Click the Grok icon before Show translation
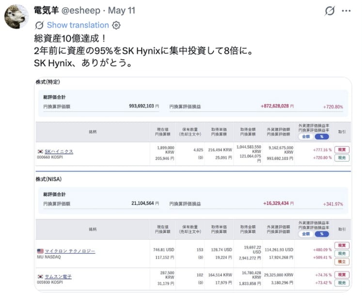 pos(39,25)
